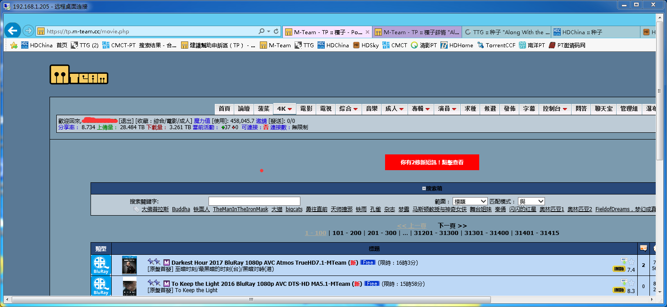Click the 類型 column header

point(101,248)
